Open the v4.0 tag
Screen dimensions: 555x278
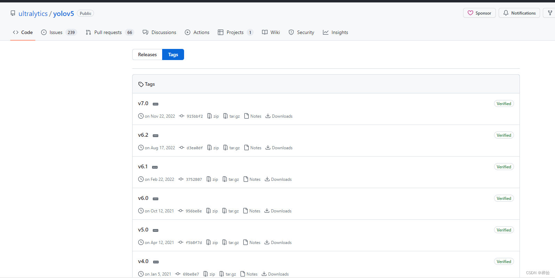click(x=143, y=261)
